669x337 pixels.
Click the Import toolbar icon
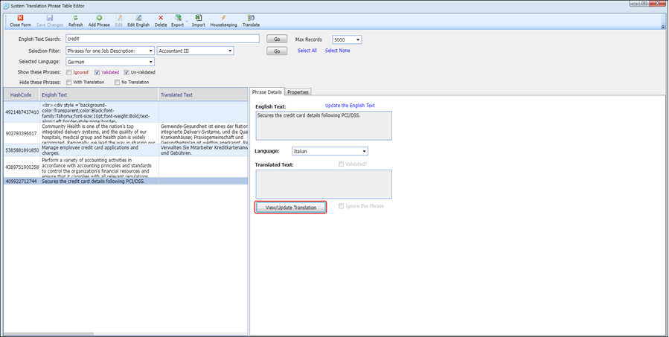coord(199,18)
